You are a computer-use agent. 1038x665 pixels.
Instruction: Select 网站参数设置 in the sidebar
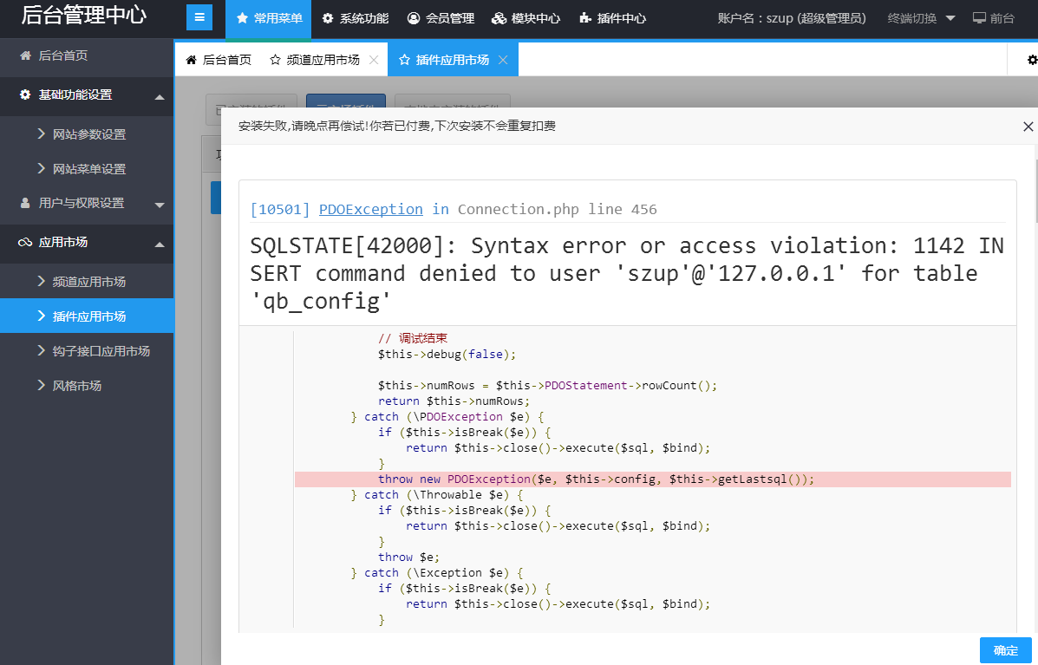tap(88, 134)
